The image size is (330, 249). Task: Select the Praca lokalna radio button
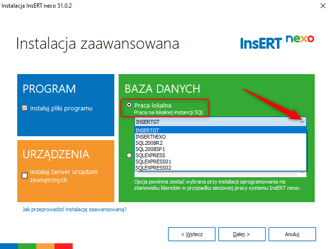pyautogui.click(x=129, y=105)
